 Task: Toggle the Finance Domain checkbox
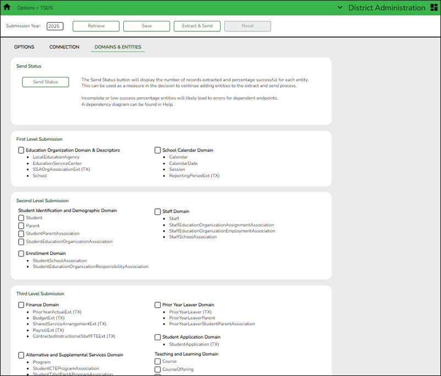[x=21, y=305]
